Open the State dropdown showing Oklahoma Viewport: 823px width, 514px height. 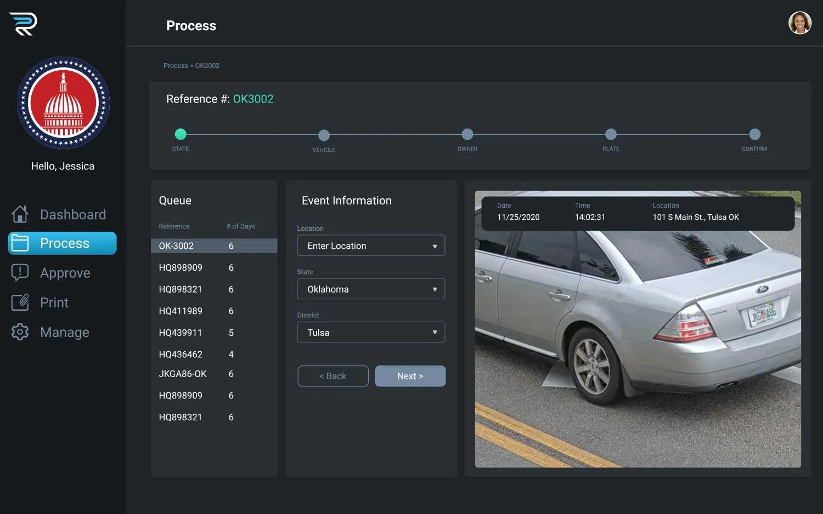[x=371, y=289]
